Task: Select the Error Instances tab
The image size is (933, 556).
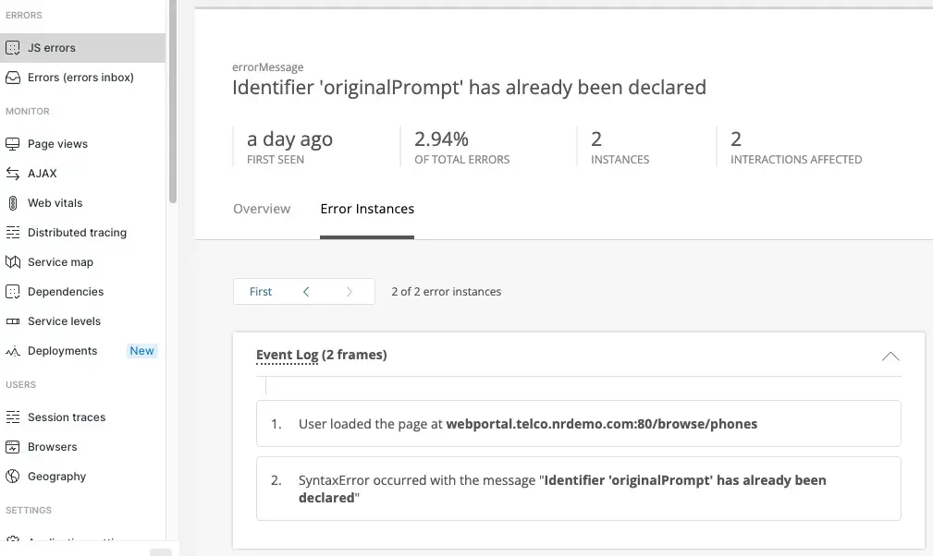Action: coord(367,209)
